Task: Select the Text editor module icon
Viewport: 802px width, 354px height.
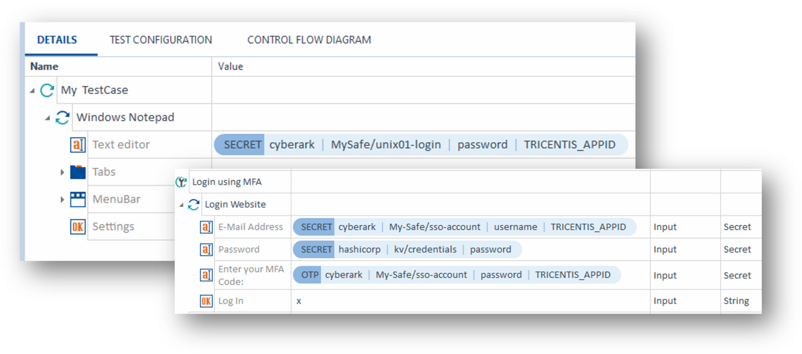Action: coord(77,144)
